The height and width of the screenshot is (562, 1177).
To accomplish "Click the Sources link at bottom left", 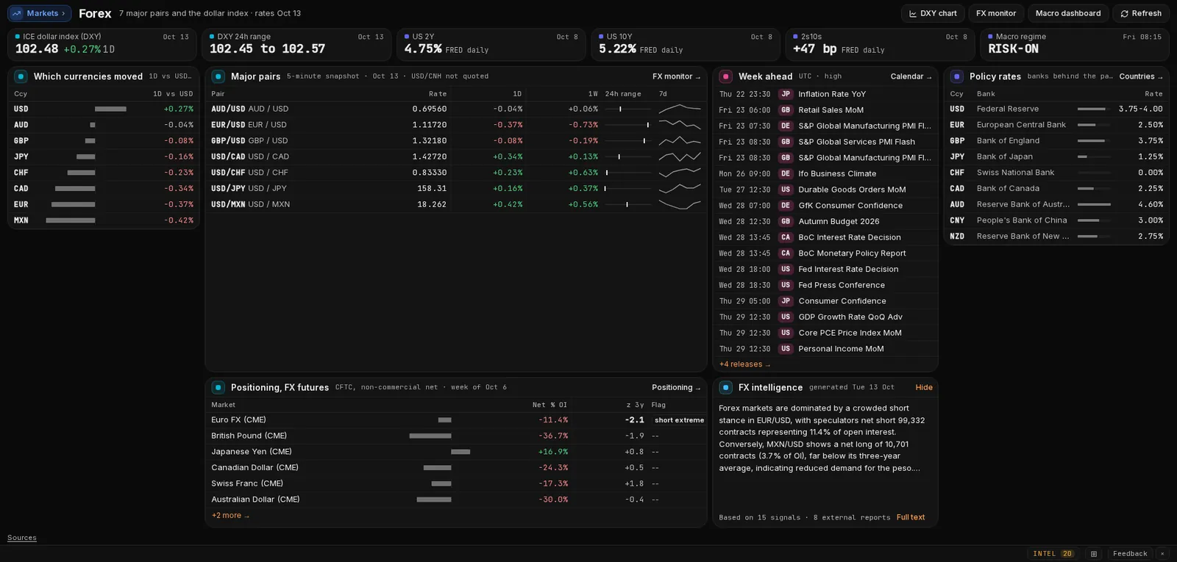I will click(x=22, y=538).
